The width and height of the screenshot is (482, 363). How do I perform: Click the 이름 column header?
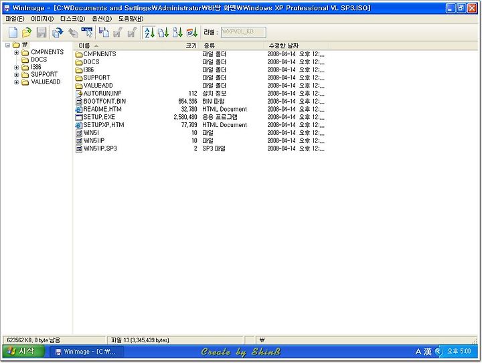[118, 45]
